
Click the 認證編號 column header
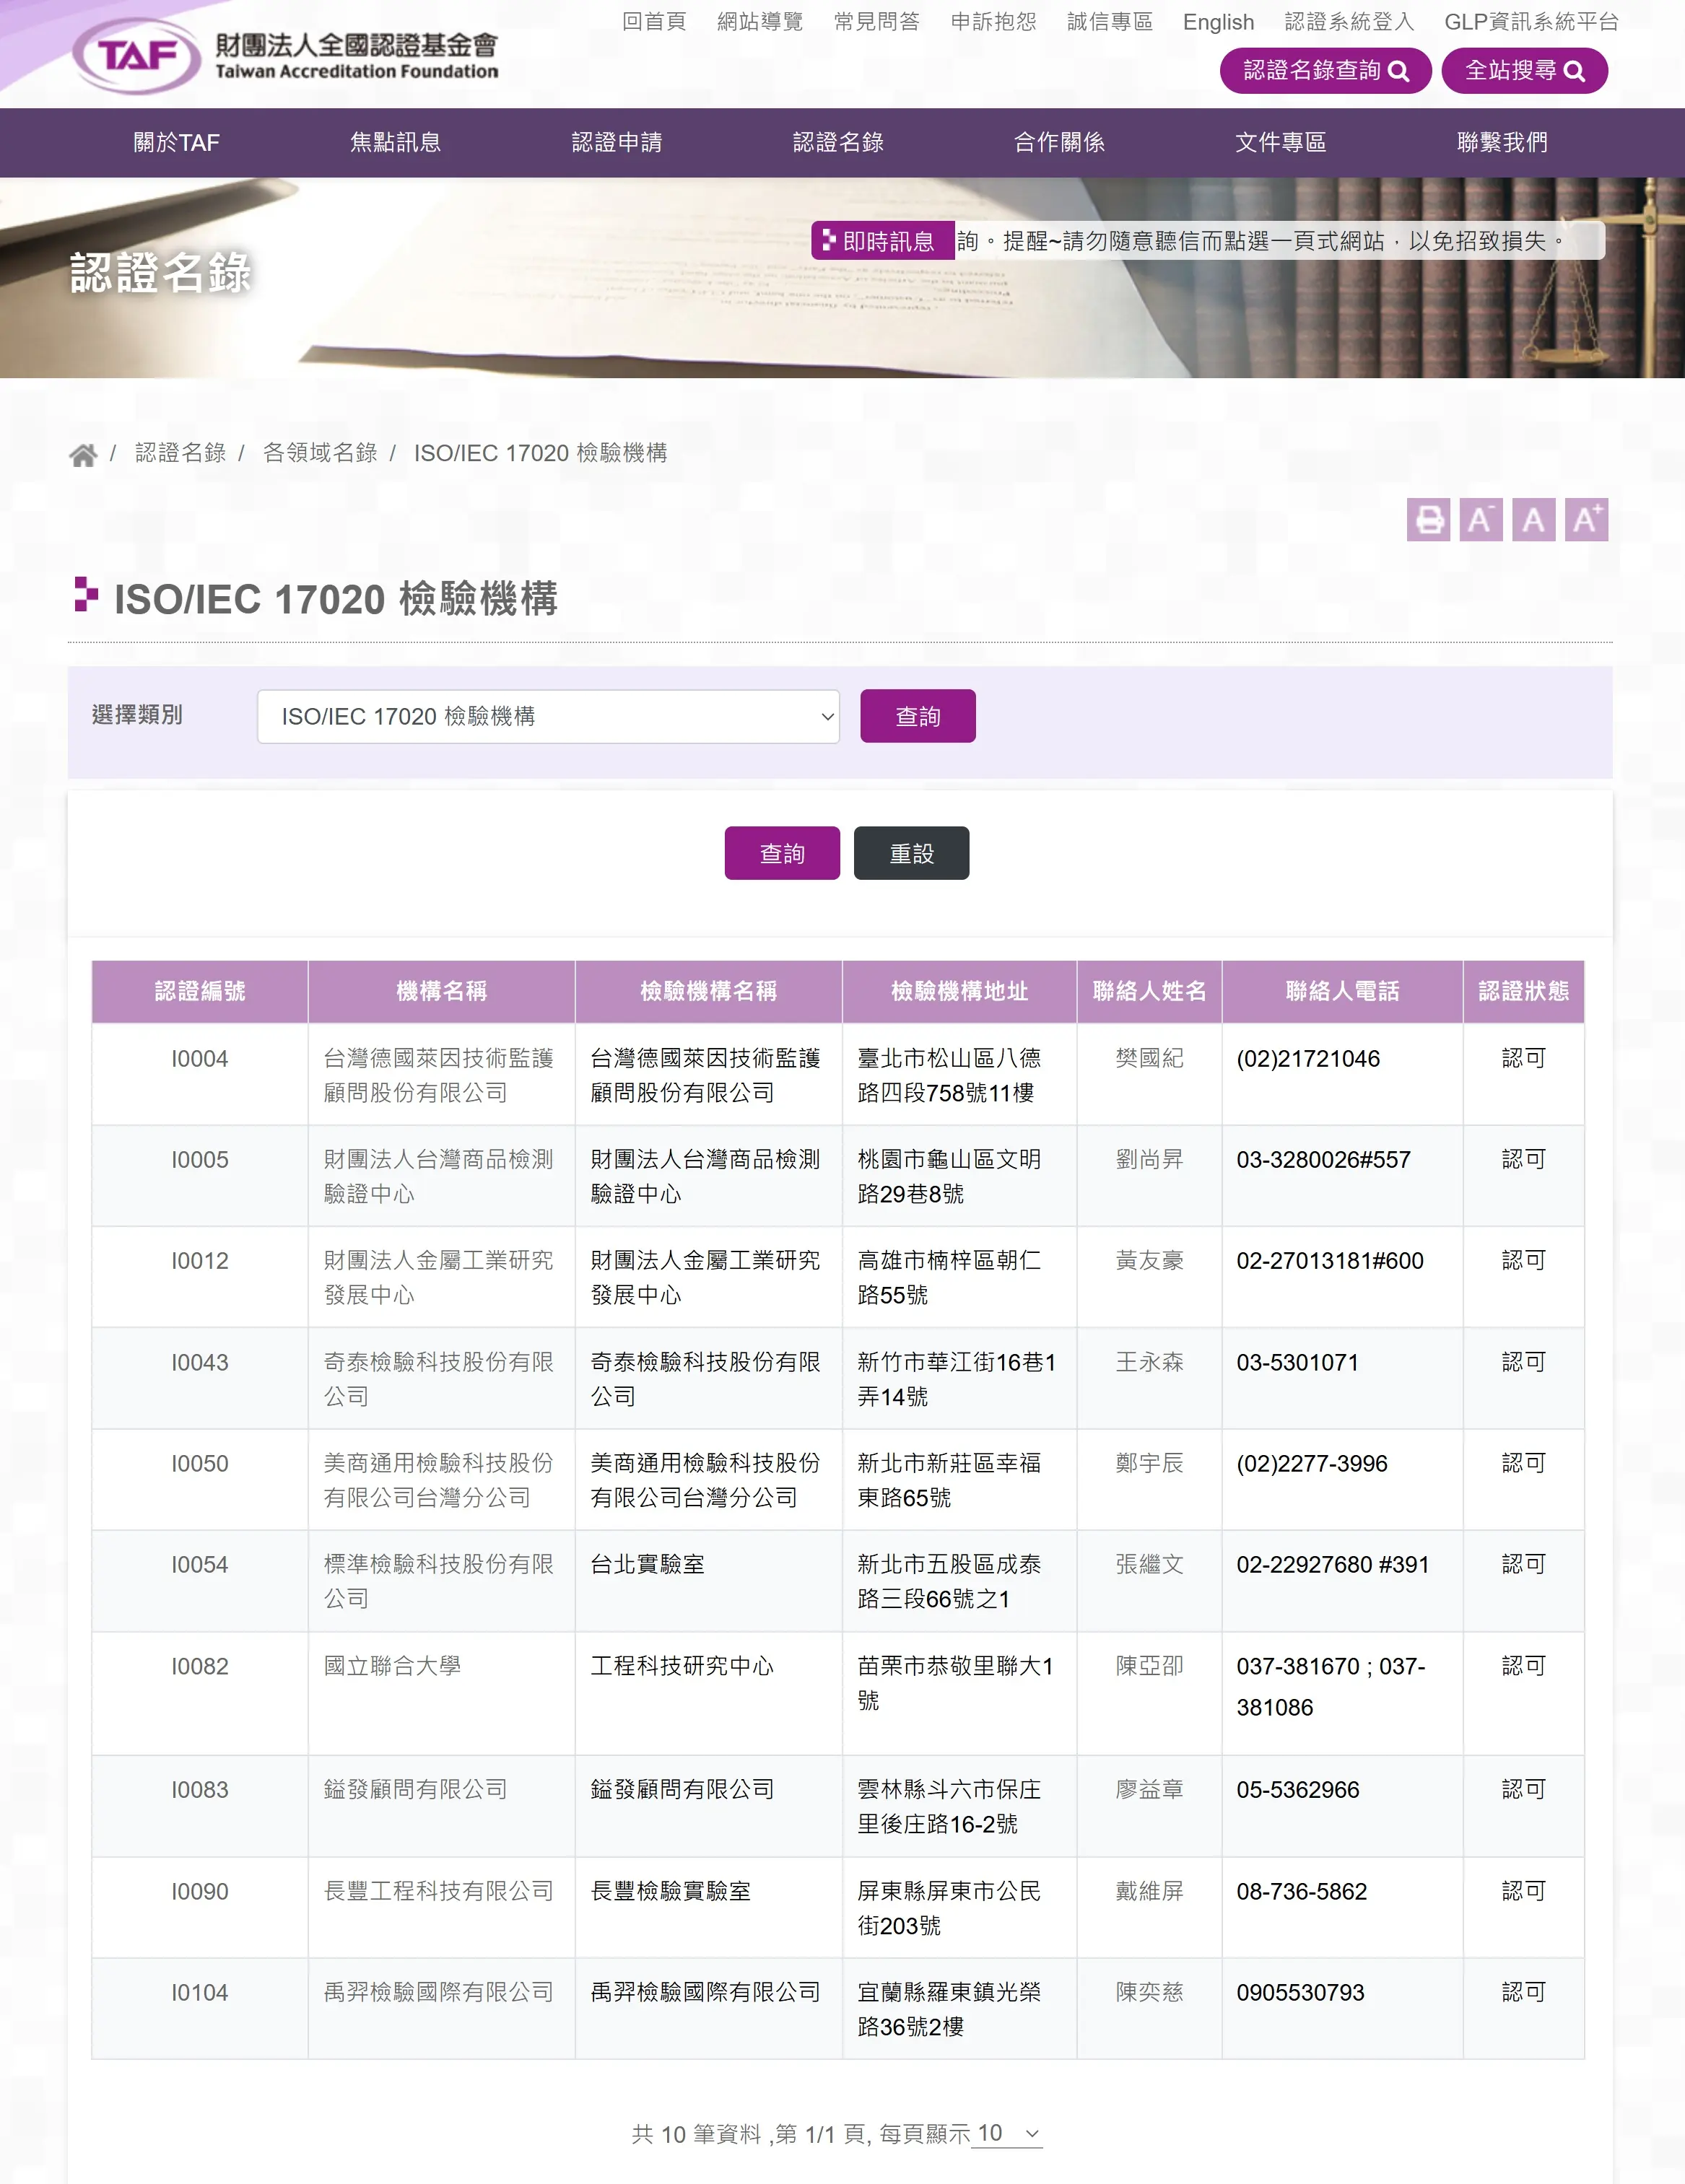(x=200, y=991)
